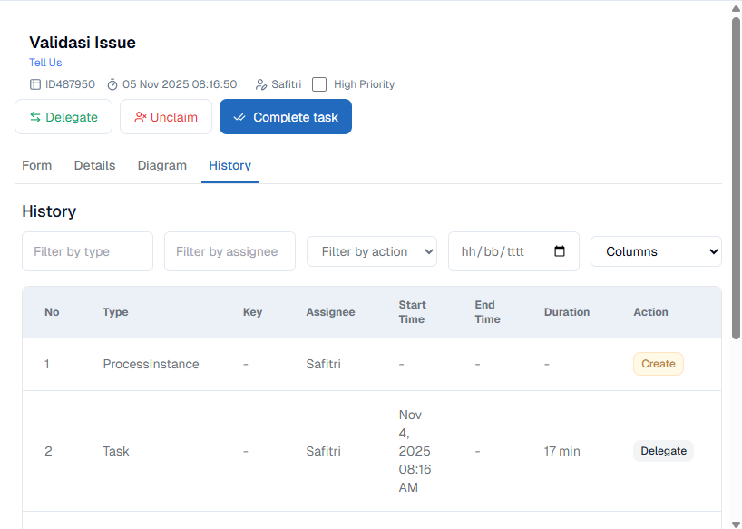This screenshot has height=529, width=742.
Task: Click the assignee icon beside Safitri
Action: tap(261, 84)
